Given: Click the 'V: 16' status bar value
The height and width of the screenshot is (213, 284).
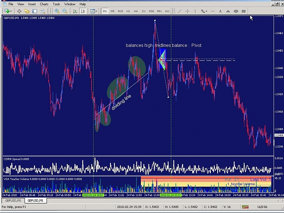Looking at the screenshot, I should click(x=227, y=207).
